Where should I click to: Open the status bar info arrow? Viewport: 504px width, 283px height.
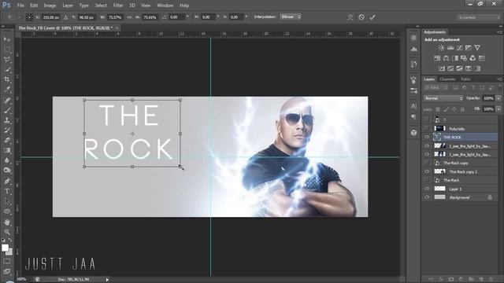[x=107, y=280]
